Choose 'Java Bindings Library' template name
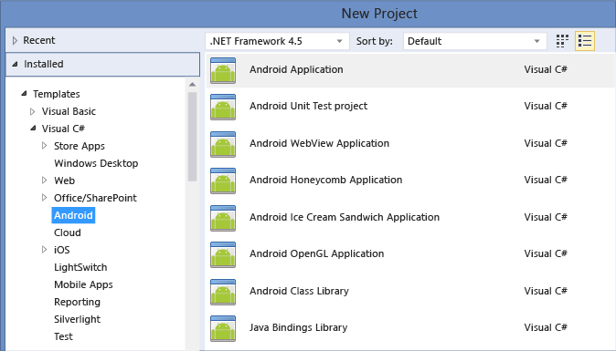The image size is (616, 351). [298, 327]
